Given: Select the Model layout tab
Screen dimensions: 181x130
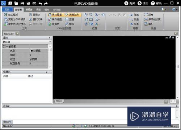Looking at the screenshot, I should click(59, 101).
